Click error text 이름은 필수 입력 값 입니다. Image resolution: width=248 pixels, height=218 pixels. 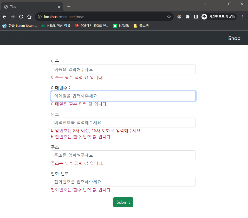[x=77, y=78]
